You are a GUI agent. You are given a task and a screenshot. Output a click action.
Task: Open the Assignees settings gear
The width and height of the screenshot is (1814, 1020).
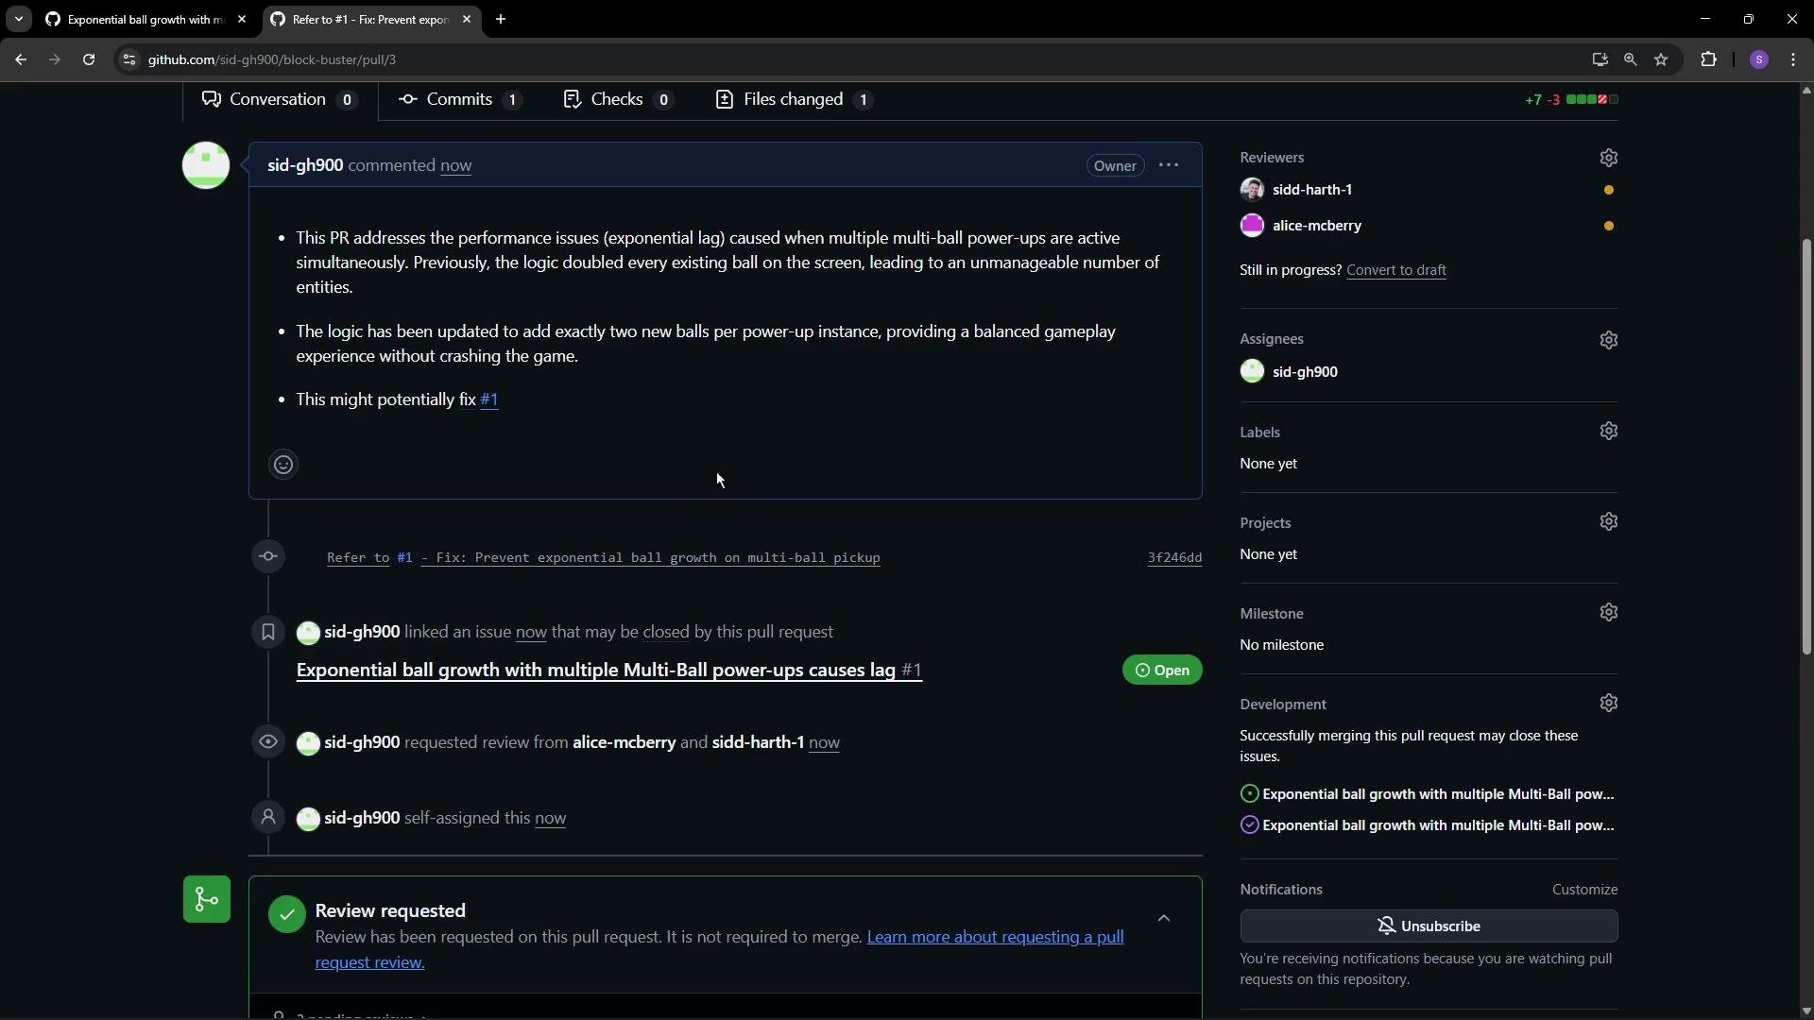pyautogui.click(x=1608, y=340)
